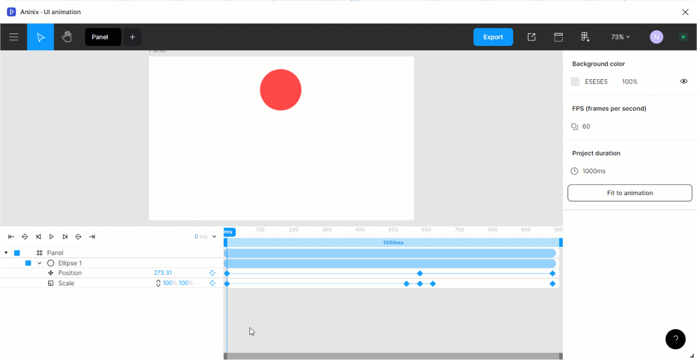The image size is (697, 360).
Task: Open the 0 ms time unit dropdown
Action: 214,236
